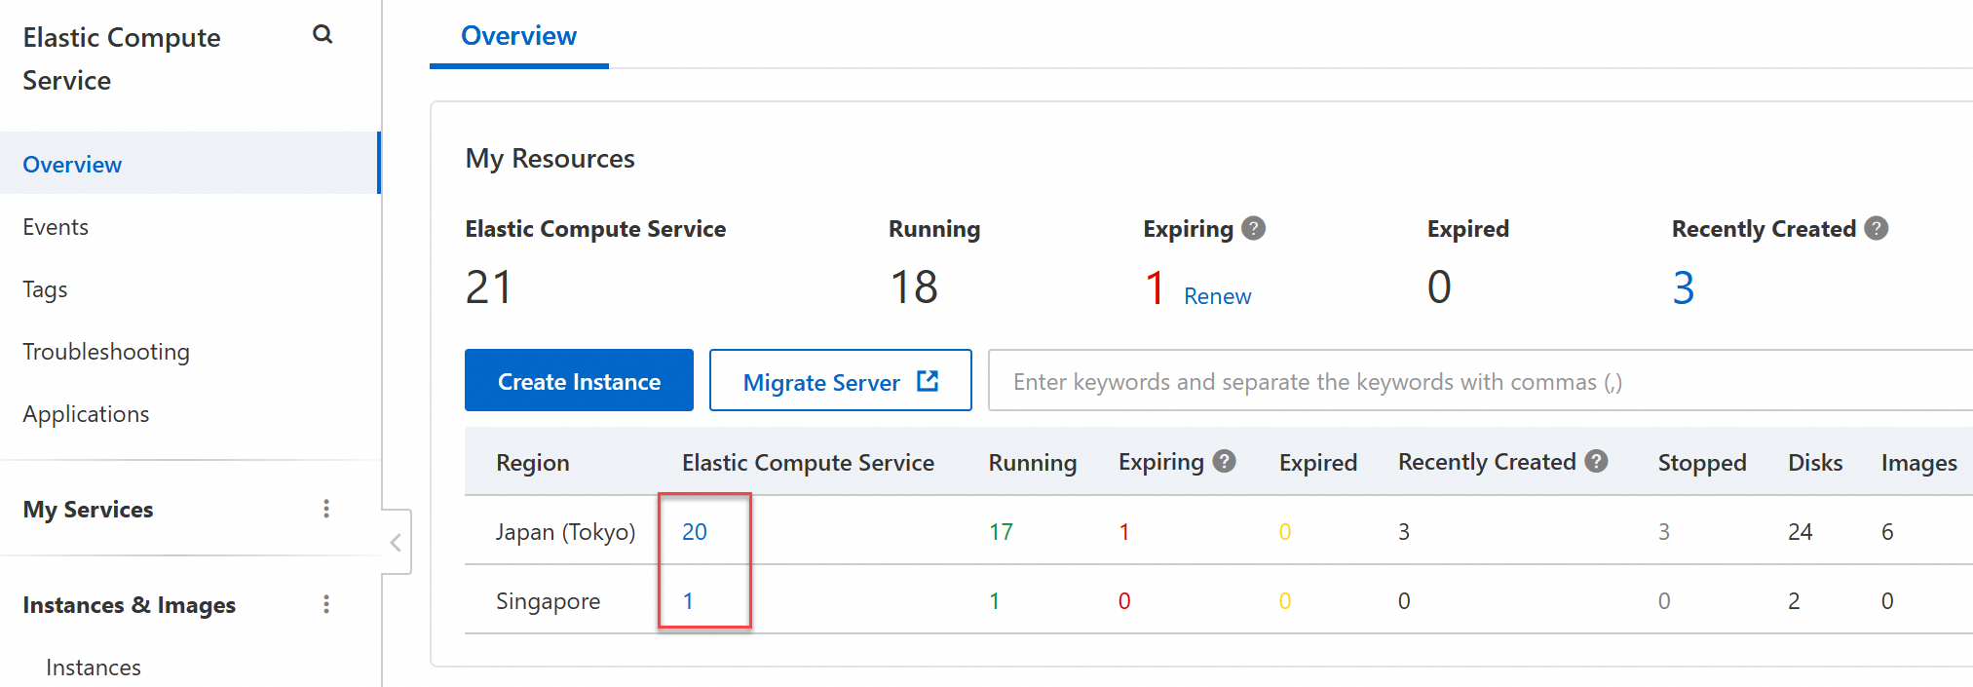
Task: Click the Singapore region cell
Action: click(548, 601)
